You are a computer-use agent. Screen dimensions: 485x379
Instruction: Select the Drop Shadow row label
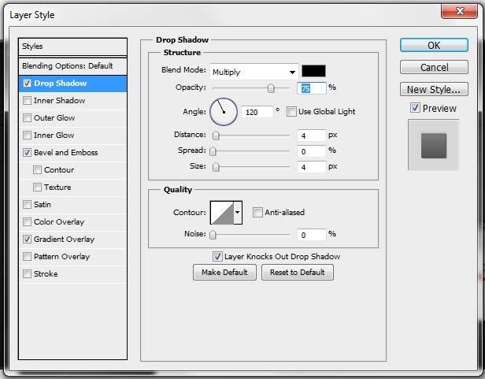pyautogui.click(x=61, y=84)
